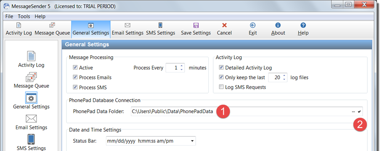382x151 pixels.
Task: Click the Save Settings floppy icon
Action: (x=196, y=25)
